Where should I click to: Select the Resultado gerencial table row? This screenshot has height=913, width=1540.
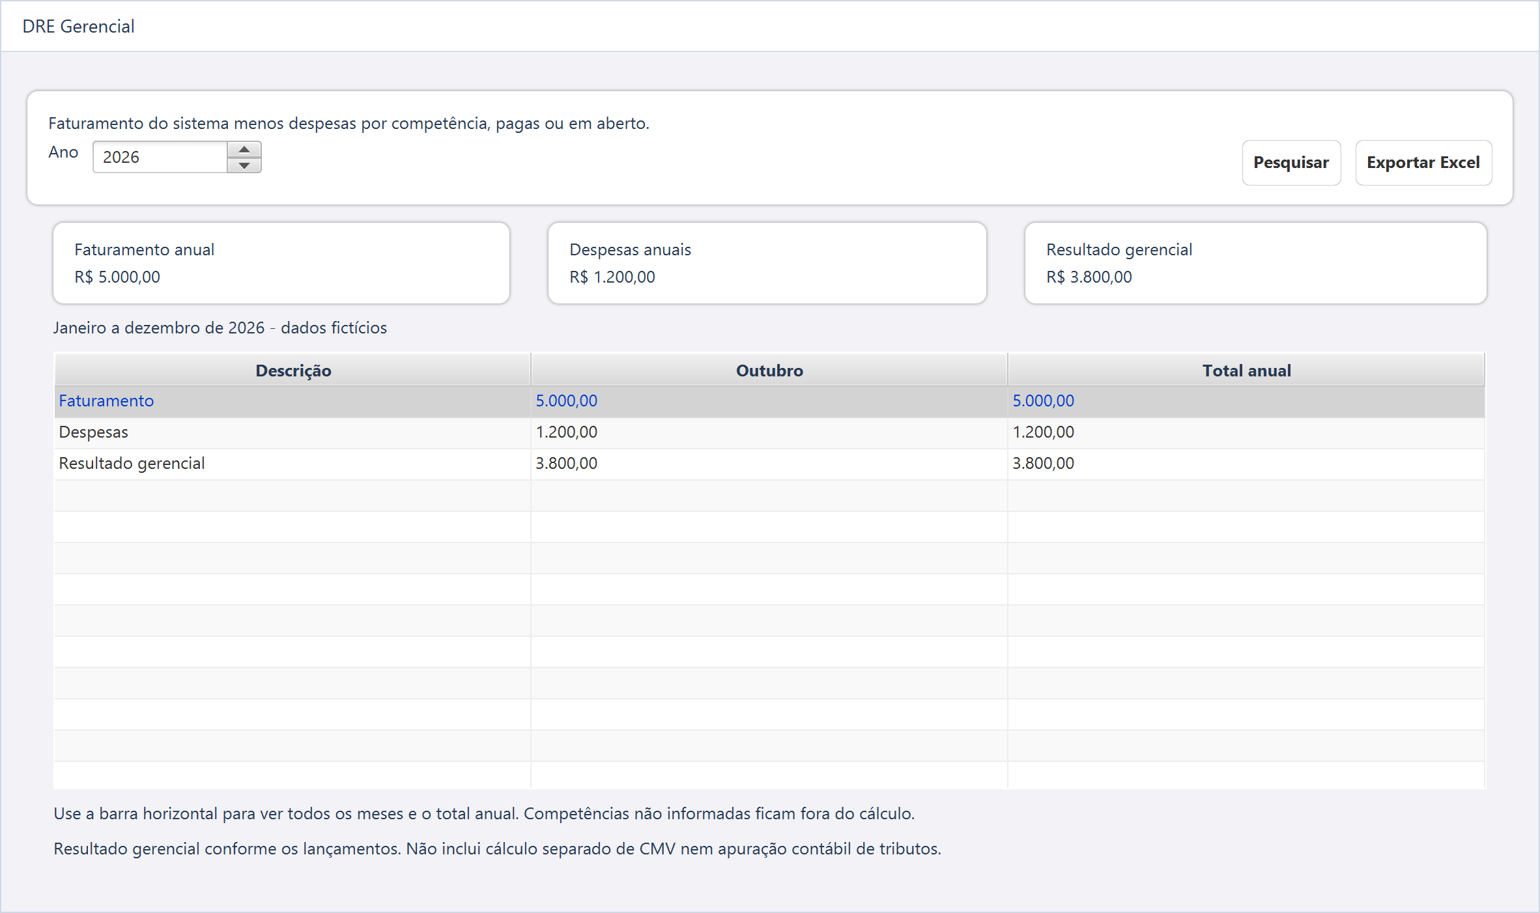pos(769,464)
